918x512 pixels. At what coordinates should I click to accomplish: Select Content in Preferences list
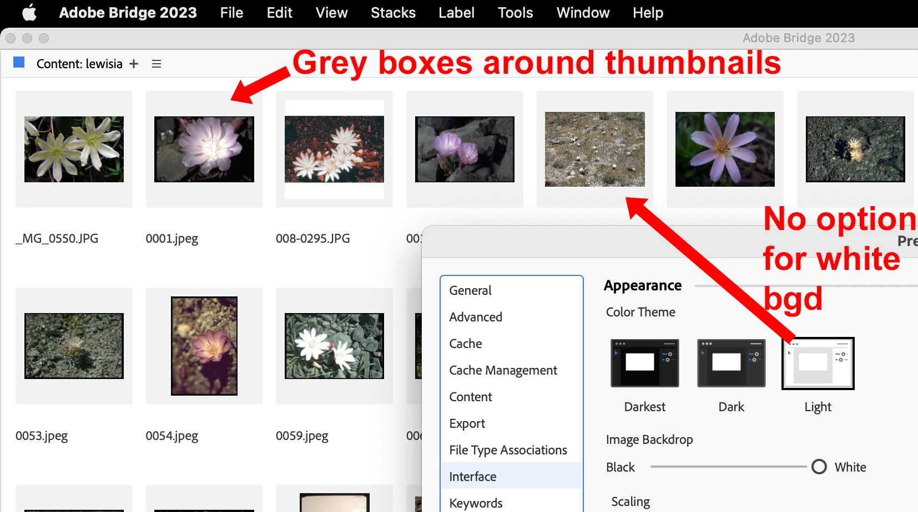click(511, 397)
